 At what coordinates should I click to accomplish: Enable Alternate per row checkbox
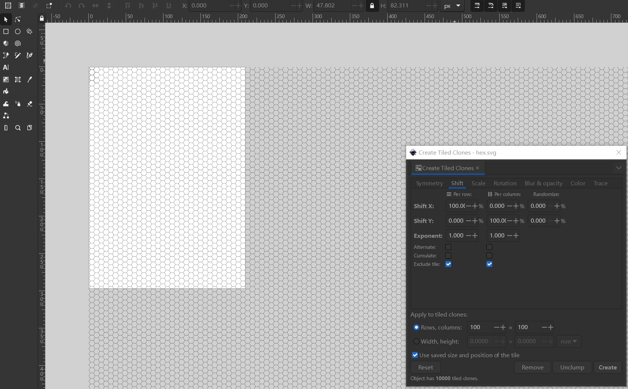point(448,247)
